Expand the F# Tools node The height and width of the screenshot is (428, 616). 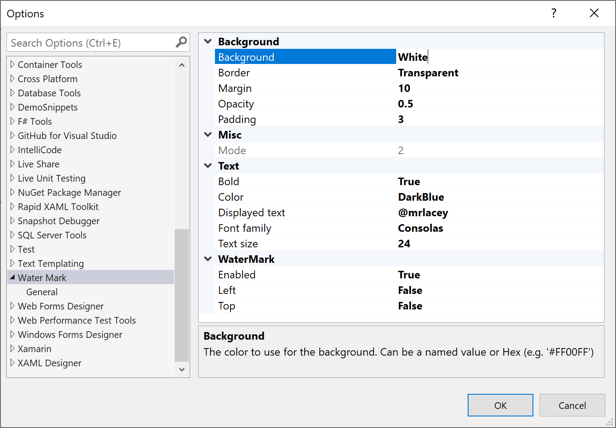12,121
